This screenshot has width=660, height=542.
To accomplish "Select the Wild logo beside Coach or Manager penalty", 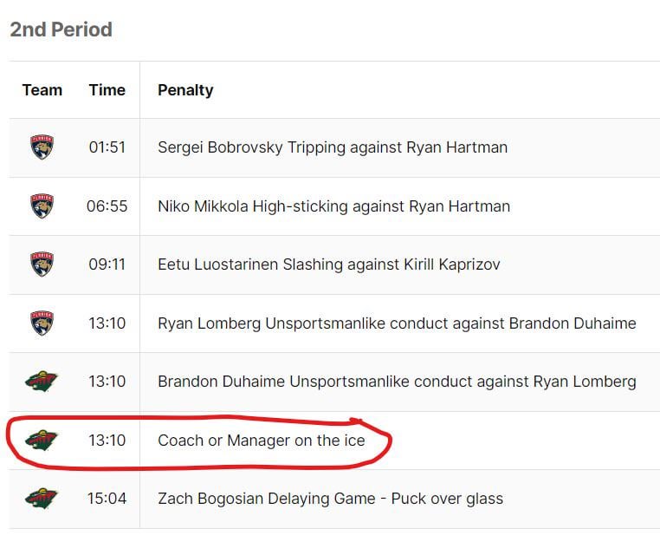I will pos(42,441).
